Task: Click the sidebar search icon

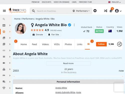Action: [4, 19]
